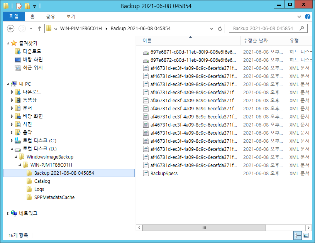Click WIN-PJM1F86C01H in the address path
Screen dimensions: 315x243
coord(81,29)
